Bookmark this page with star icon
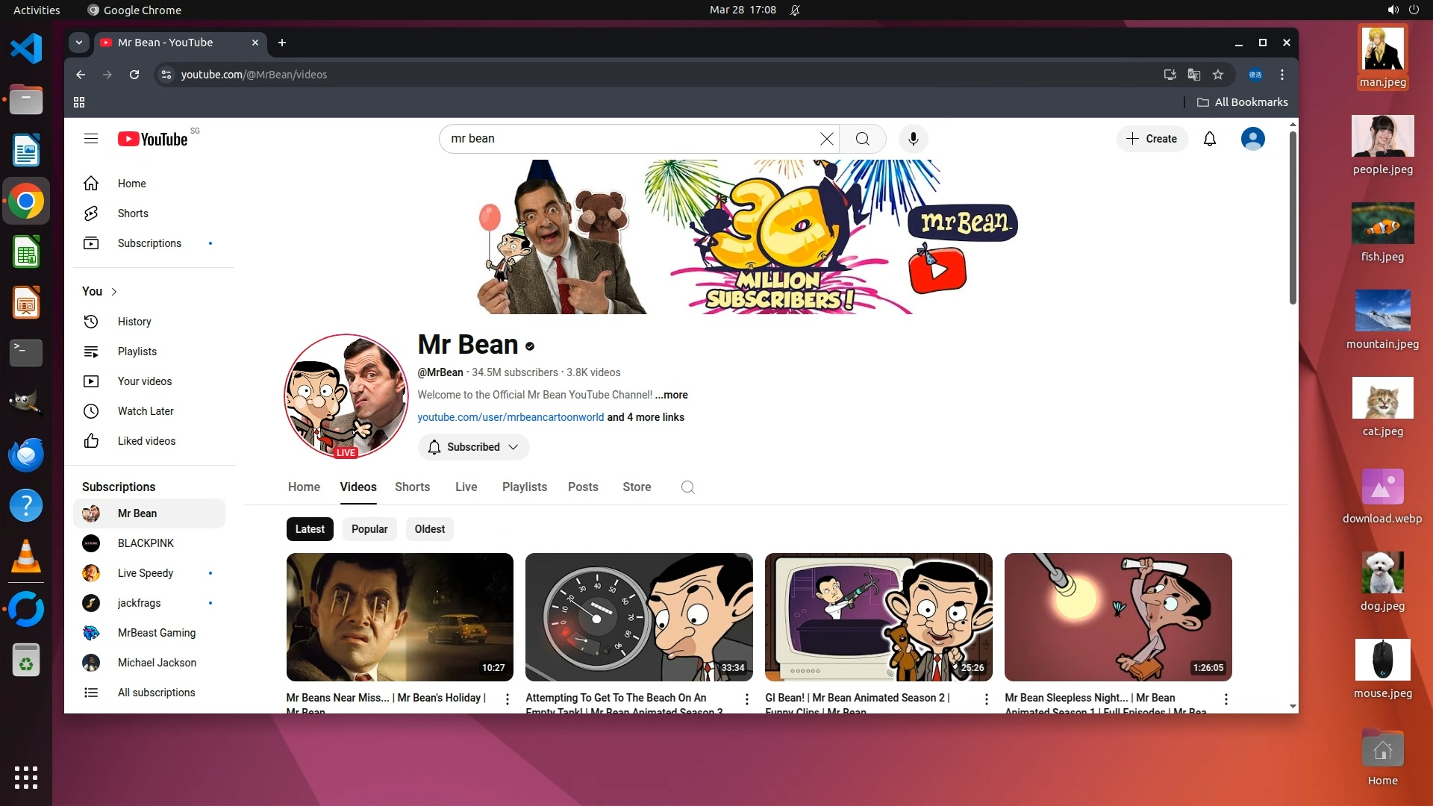The width and height of the screenshot is (1433, 806). click(x=1218, y=75)
